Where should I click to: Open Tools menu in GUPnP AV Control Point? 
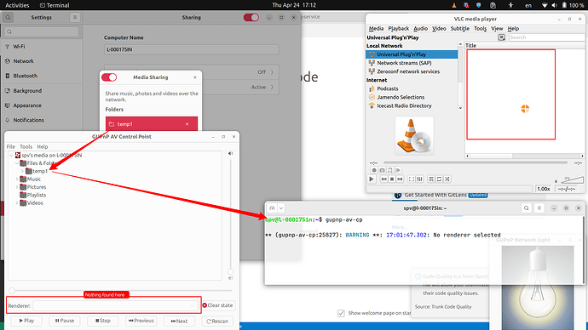point(26,146)
